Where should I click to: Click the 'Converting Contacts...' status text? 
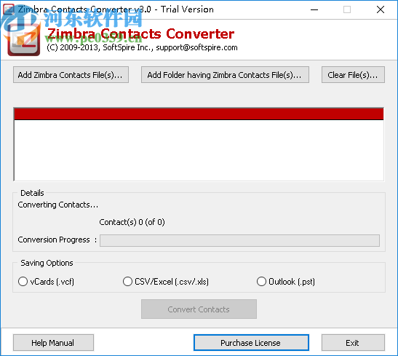coord(58,205)
